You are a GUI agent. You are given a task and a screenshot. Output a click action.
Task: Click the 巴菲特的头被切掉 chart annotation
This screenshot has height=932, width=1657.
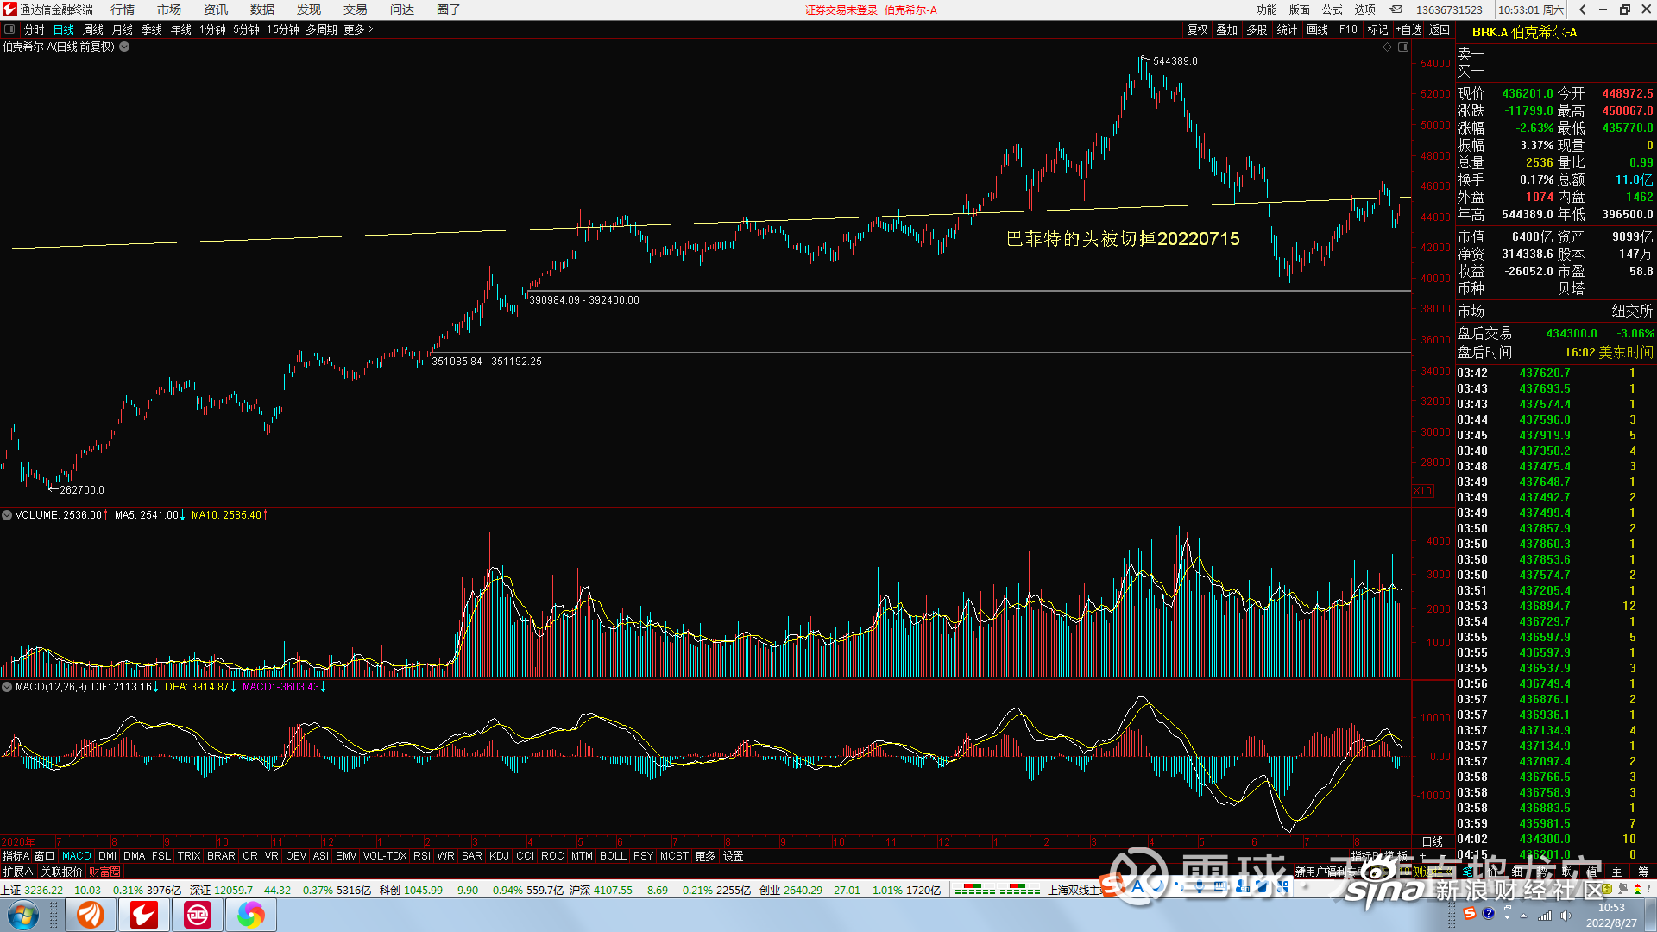click(1123, 239)
